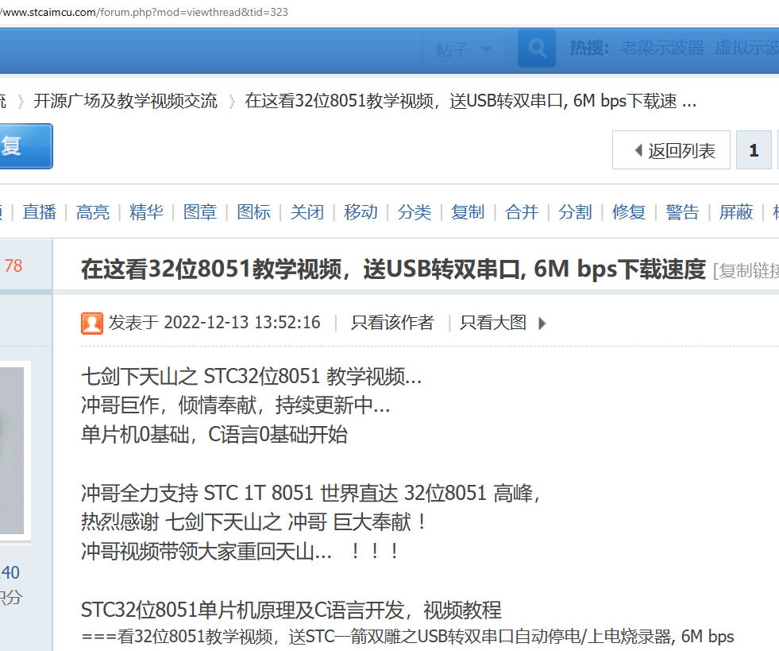The height and width of the screenshot is (651, 779).
Task: Click the line 单片机0基础，C语言0基础开始
Action: [x=214, y=435]
